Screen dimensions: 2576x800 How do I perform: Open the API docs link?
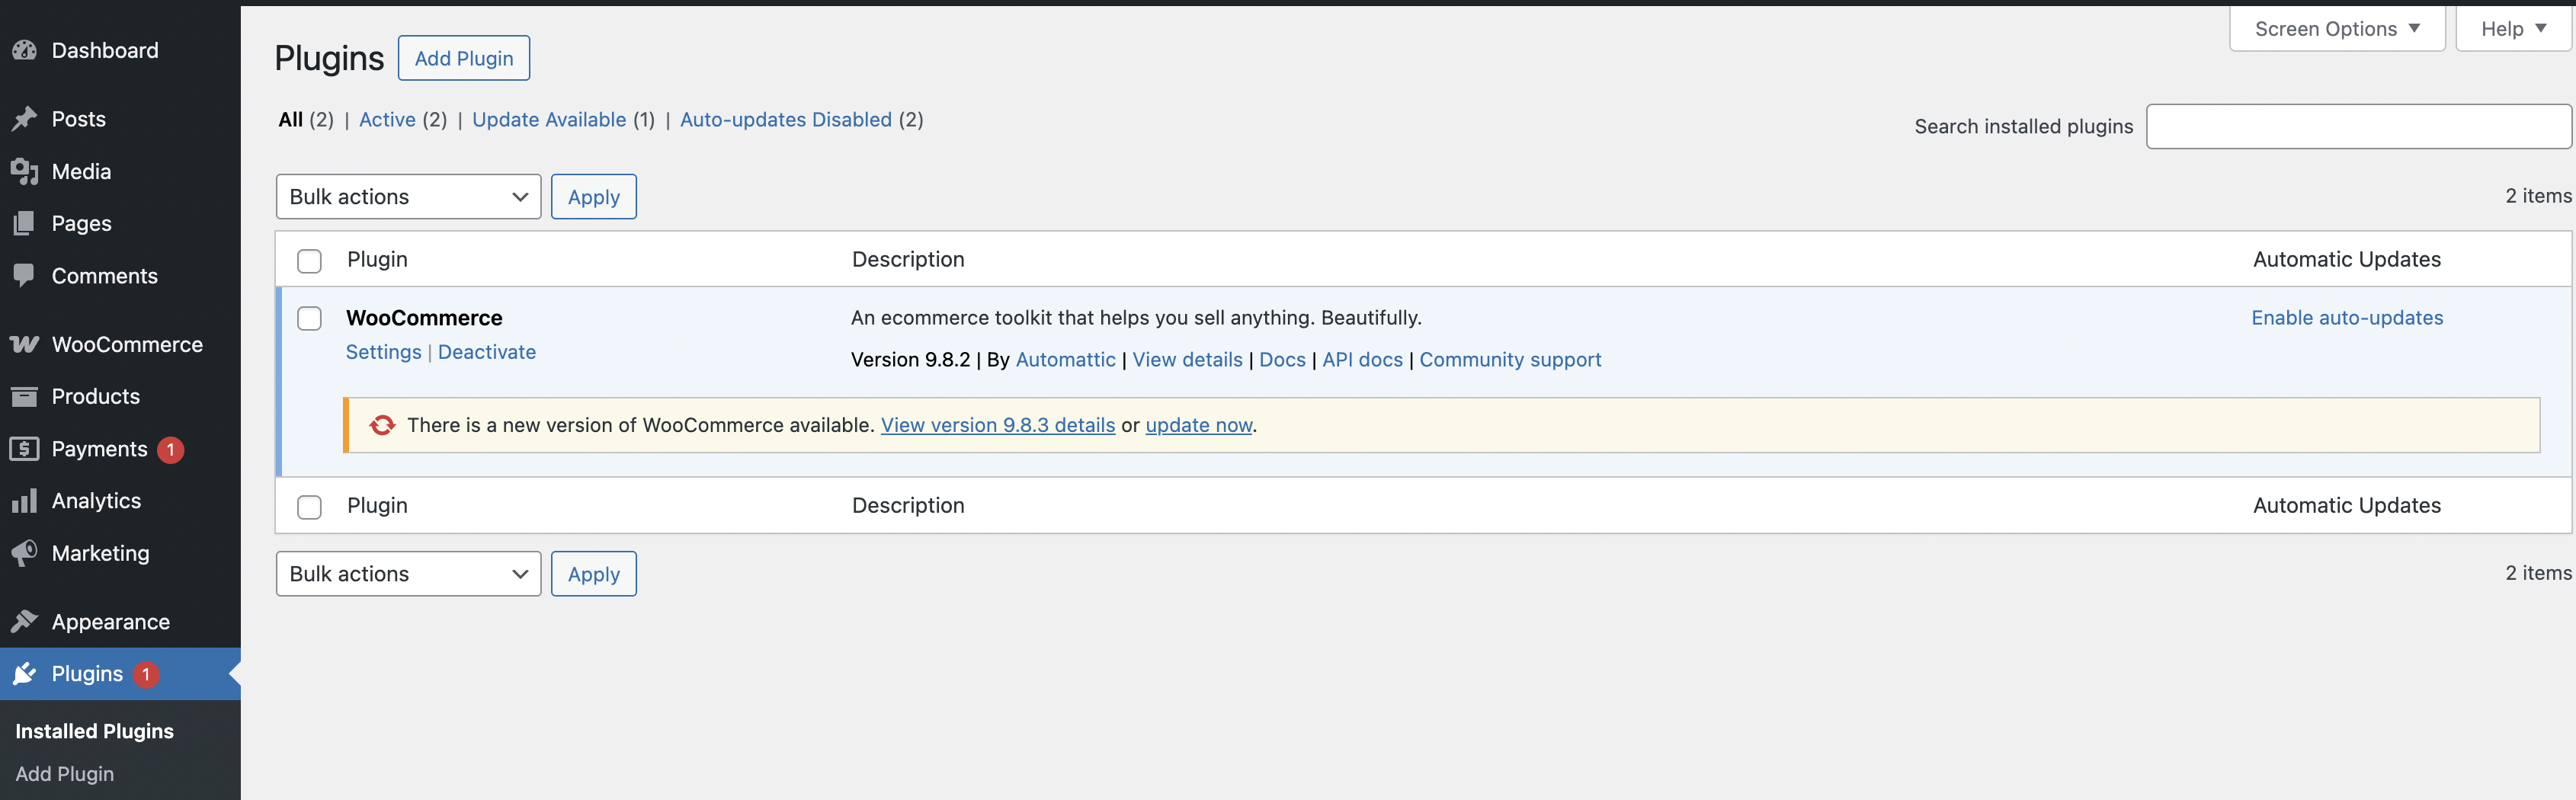pos(1362,360)
